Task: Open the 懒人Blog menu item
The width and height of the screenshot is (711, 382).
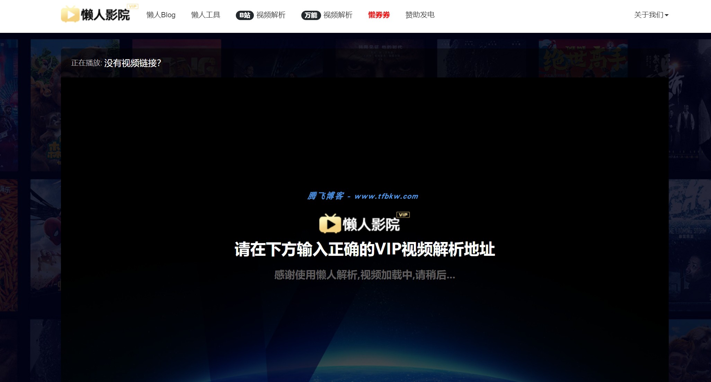Action: click(161, 15)
